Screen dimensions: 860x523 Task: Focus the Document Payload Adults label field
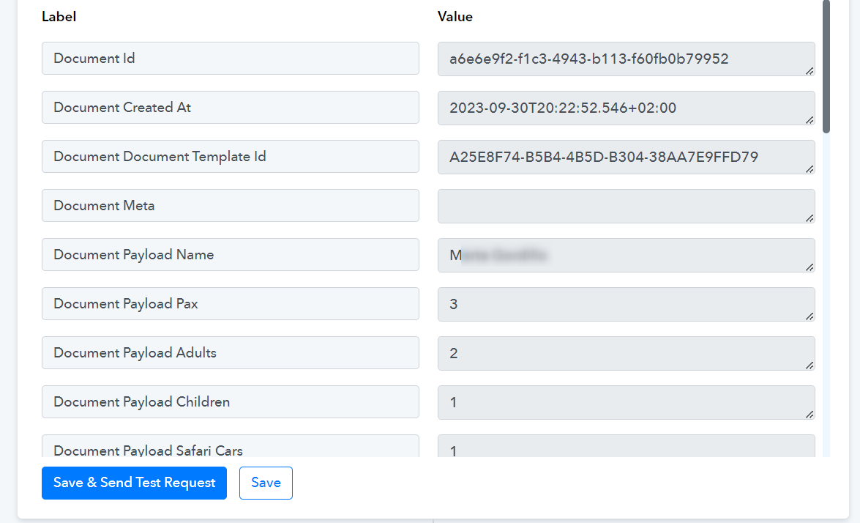coord(231,353)
